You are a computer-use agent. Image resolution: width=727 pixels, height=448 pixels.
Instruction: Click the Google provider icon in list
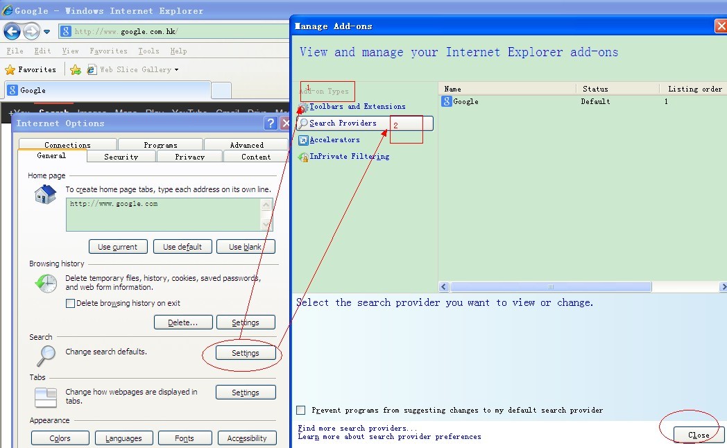447,101
